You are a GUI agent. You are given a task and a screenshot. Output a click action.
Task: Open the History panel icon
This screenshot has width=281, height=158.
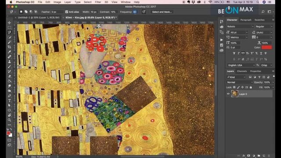222,22
